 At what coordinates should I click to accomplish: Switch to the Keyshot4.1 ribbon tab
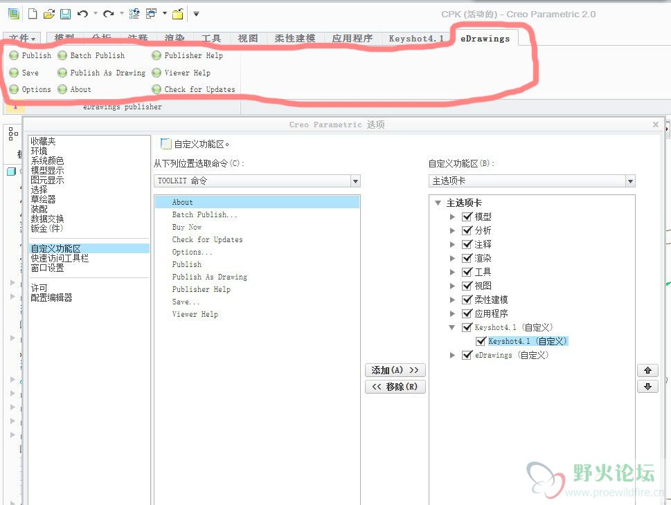416,39
